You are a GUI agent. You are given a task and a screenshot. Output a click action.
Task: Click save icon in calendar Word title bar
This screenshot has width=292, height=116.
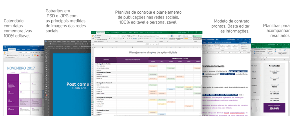click(5, 47)
